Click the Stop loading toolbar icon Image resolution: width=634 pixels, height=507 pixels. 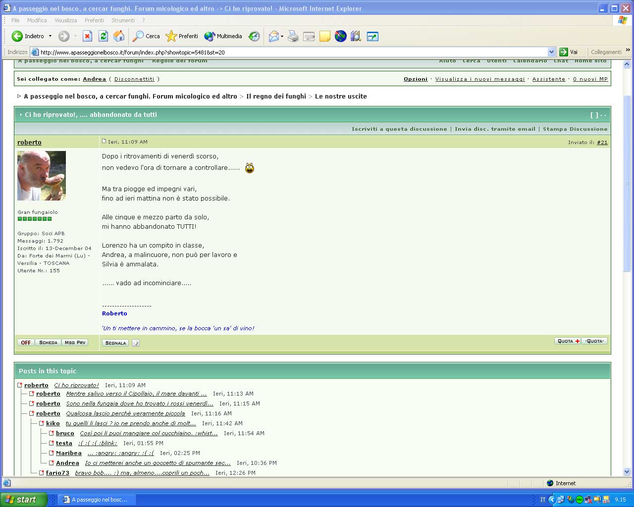(87, 36)
